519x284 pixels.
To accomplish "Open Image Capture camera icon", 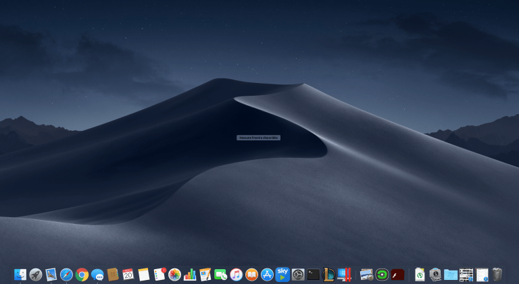I will (x=435, y=275).
